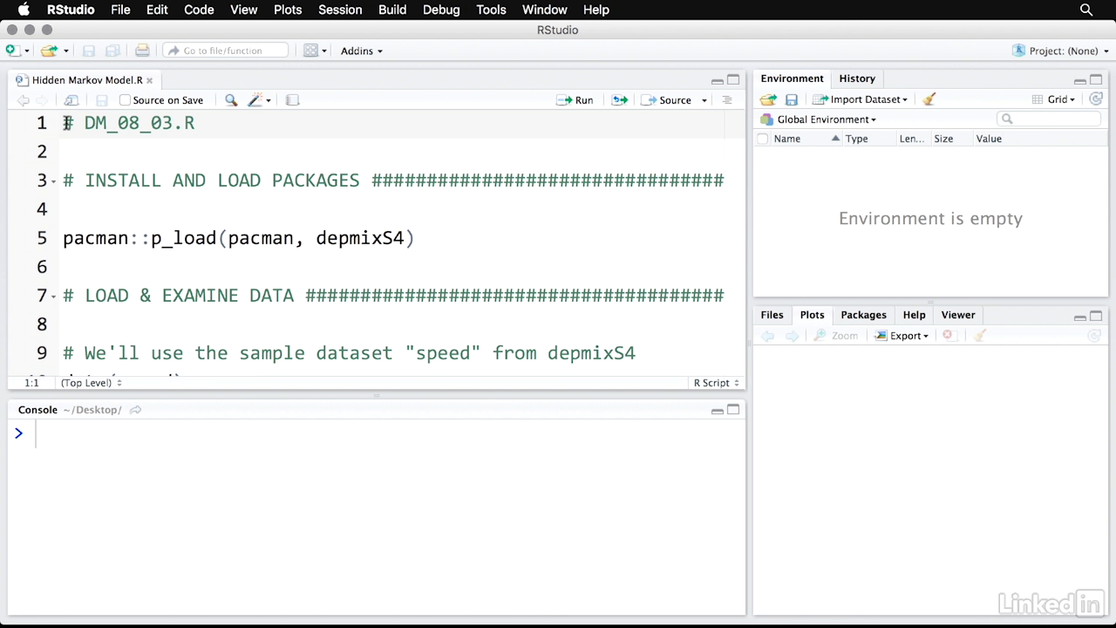Click the save workspace disk icon
Screen dimensions: 1116x628
[x=792, y=99]
